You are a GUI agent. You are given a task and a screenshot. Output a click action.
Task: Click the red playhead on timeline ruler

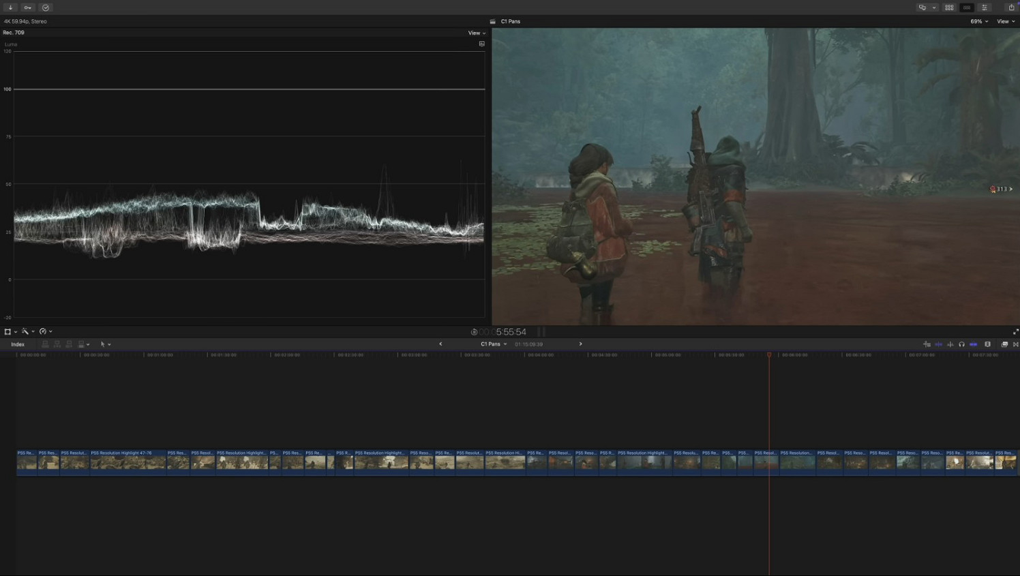(x=769, y=355)
